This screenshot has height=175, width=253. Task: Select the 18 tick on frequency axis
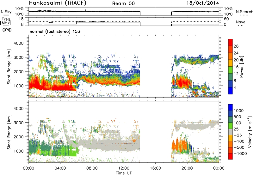click(21, 19)
